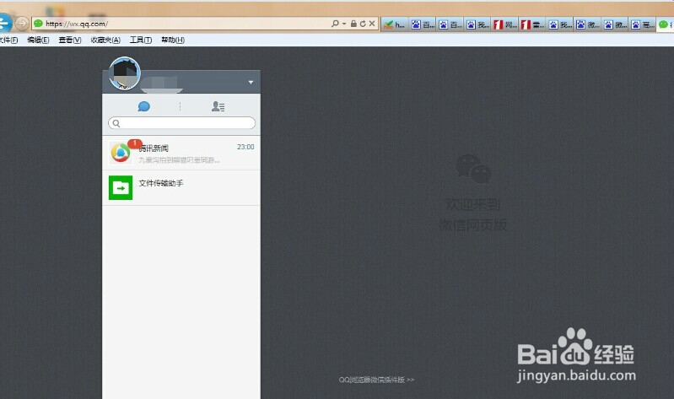674x399 pixels.
Task: Switch to the tab labeled 网...
Action: tap(505, 24)
